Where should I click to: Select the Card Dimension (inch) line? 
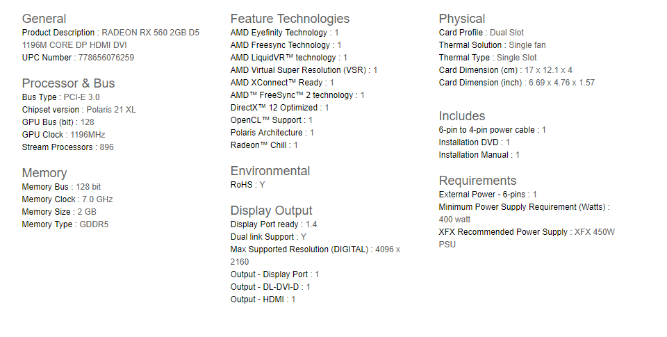click(x=516, y=83)
